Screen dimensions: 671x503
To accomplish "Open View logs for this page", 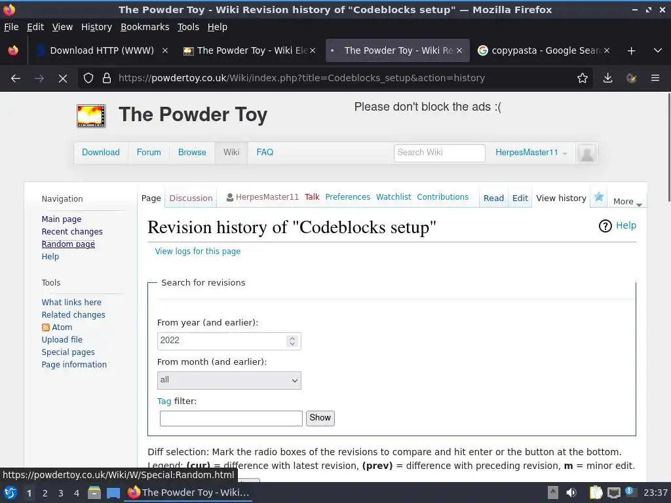I will tap(198, 251).
